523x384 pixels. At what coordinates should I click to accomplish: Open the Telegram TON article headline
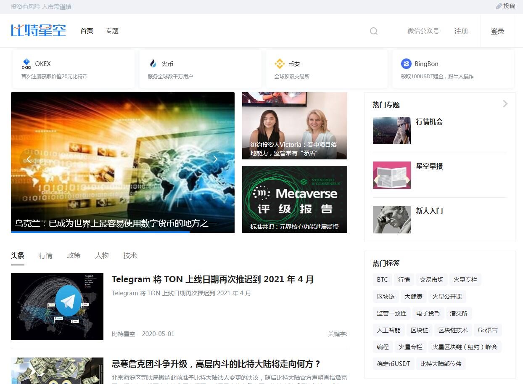point(213,279)
